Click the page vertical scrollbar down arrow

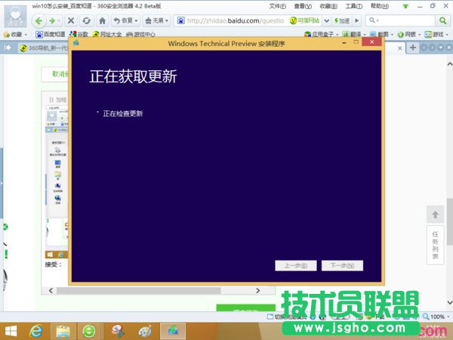click(x=450, y=302)
